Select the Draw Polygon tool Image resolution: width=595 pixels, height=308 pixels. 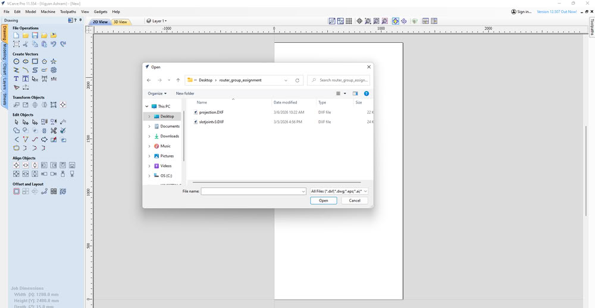point(45,61)
